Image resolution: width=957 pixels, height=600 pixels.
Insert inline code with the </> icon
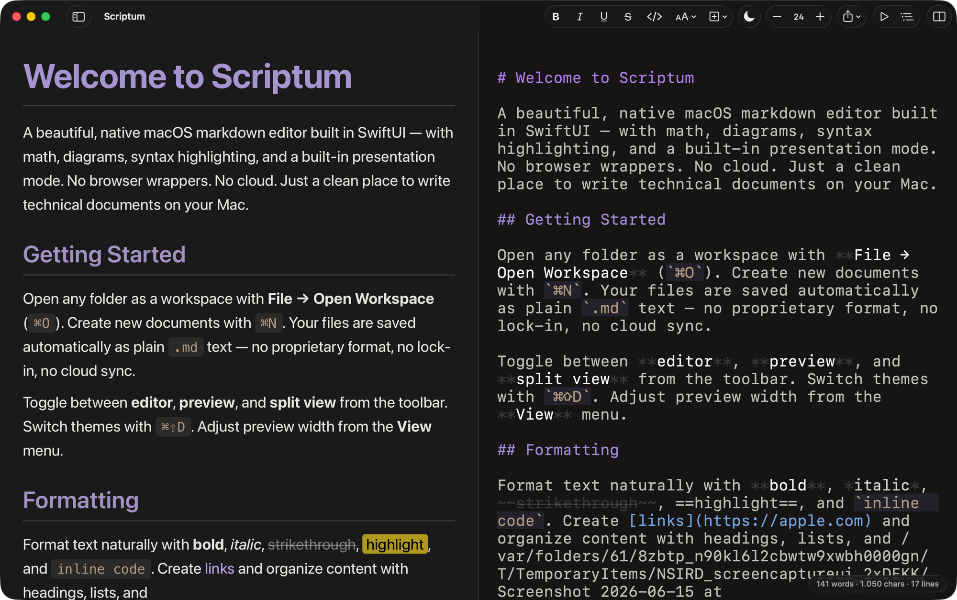tap(654, 17)
